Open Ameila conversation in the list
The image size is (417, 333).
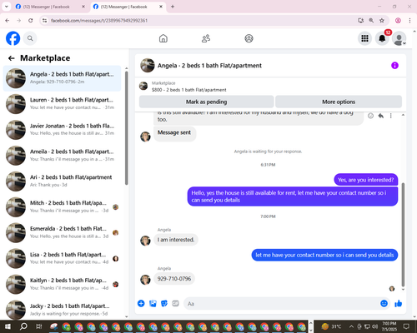click(x=63, y=156)
